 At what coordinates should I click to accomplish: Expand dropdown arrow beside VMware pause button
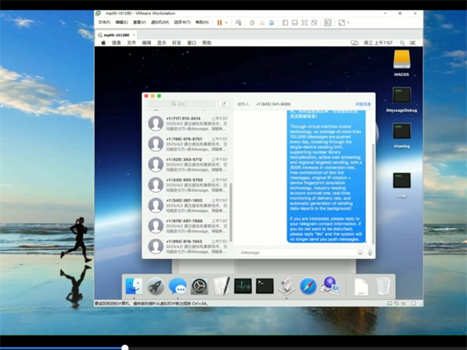tap(226, 23)
